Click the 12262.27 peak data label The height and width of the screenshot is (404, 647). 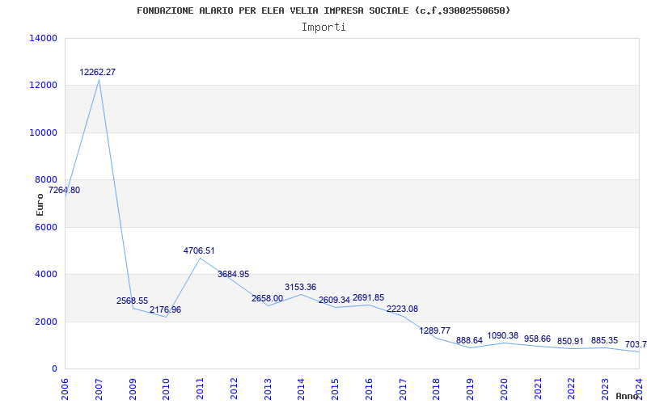97,72
